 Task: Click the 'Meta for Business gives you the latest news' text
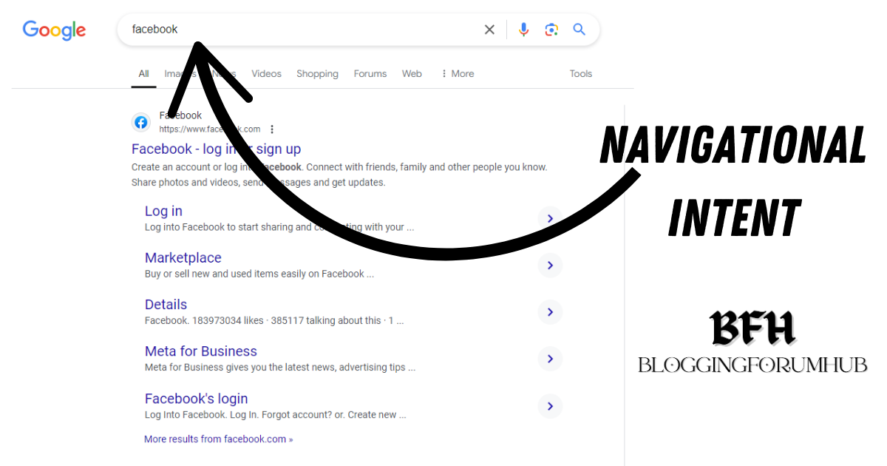pyautogui.click(x=280, y=367)
